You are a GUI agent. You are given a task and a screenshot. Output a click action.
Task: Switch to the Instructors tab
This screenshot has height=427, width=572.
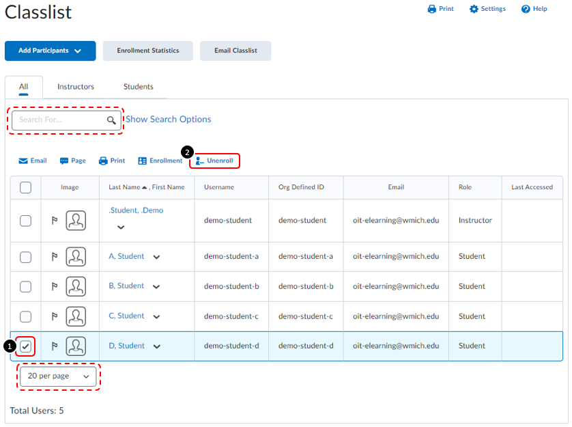(75, 87)
